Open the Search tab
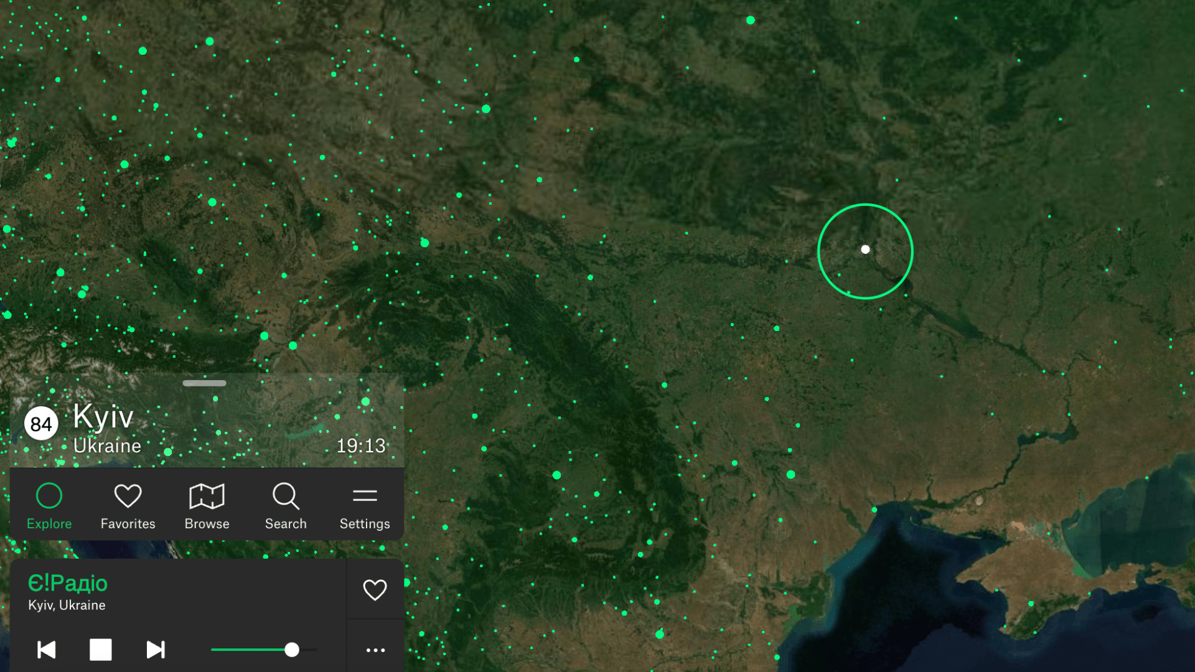The image size is (1195, 672). pos(286,506)
